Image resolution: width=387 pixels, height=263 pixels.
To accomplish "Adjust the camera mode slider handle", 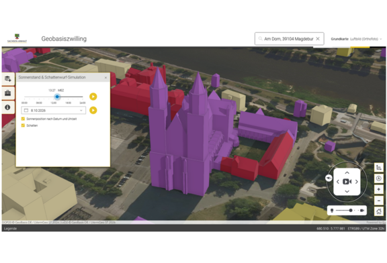I will 351,210.
